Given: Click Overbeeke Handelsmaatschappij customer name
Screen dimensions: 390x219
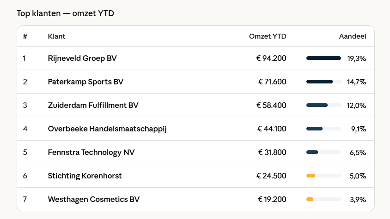Looking at the screenshot, I should pos(107,129).
